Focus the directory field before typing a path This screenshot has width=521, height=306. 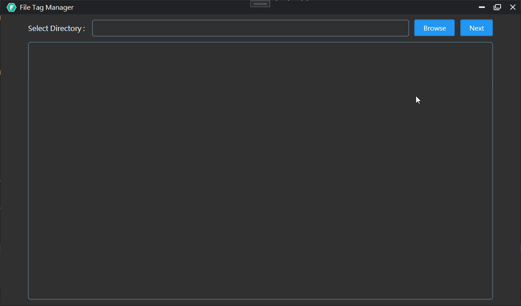[x=251, y=27]
